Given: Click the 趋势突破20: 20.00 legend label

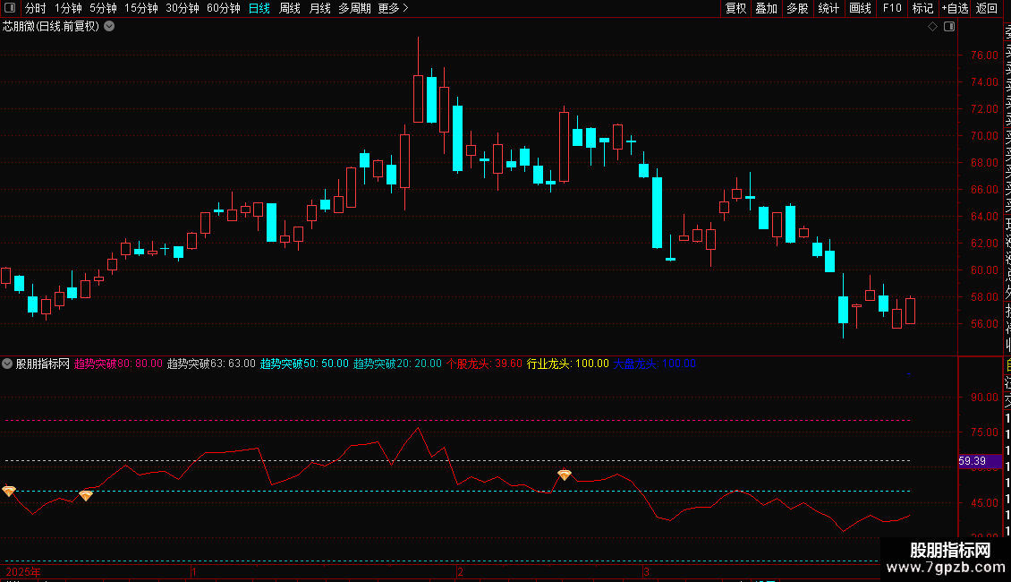Looking at the screenshot, I should (397, 364).
